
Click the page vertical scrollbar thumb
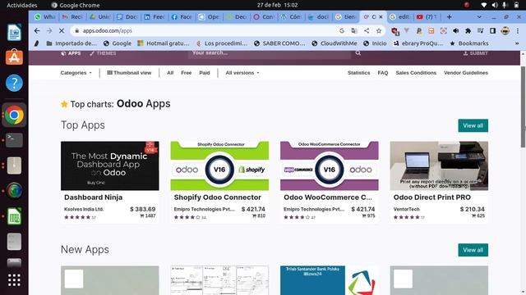(523, 107)
